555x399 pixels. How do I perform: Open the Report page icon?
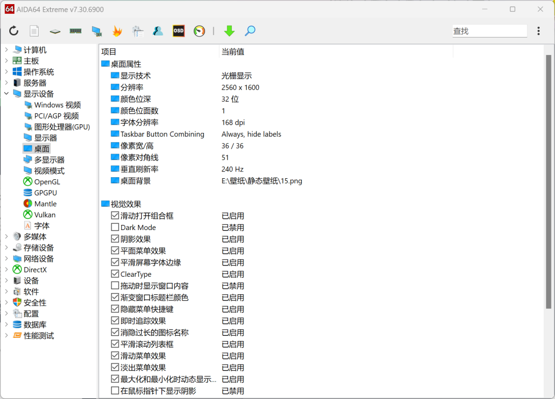(34, 31)
